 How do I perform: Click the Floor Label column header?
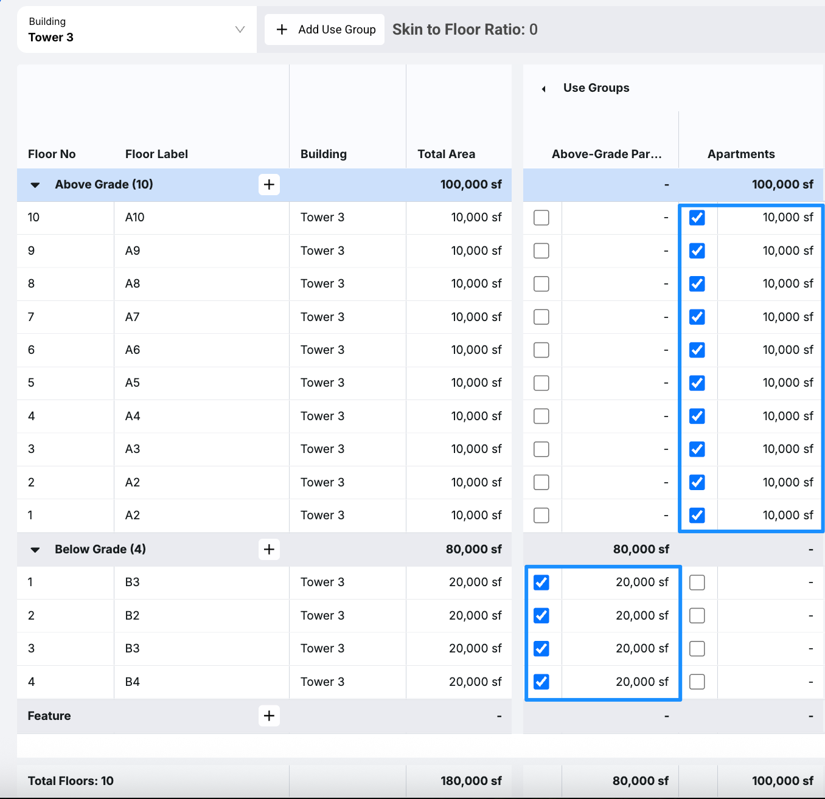(x=156, y=154)
